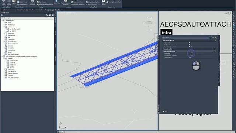Open Grading Creation Tools
Screen dimensions: 236x133
point(114,2)
